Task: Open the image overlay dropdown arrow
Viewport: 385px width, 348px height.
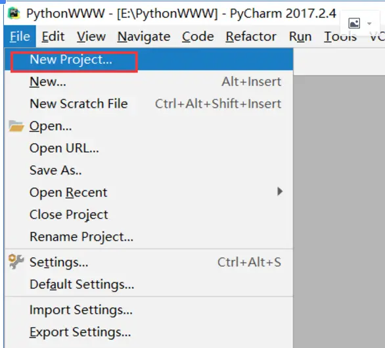Action: (369, 24)
